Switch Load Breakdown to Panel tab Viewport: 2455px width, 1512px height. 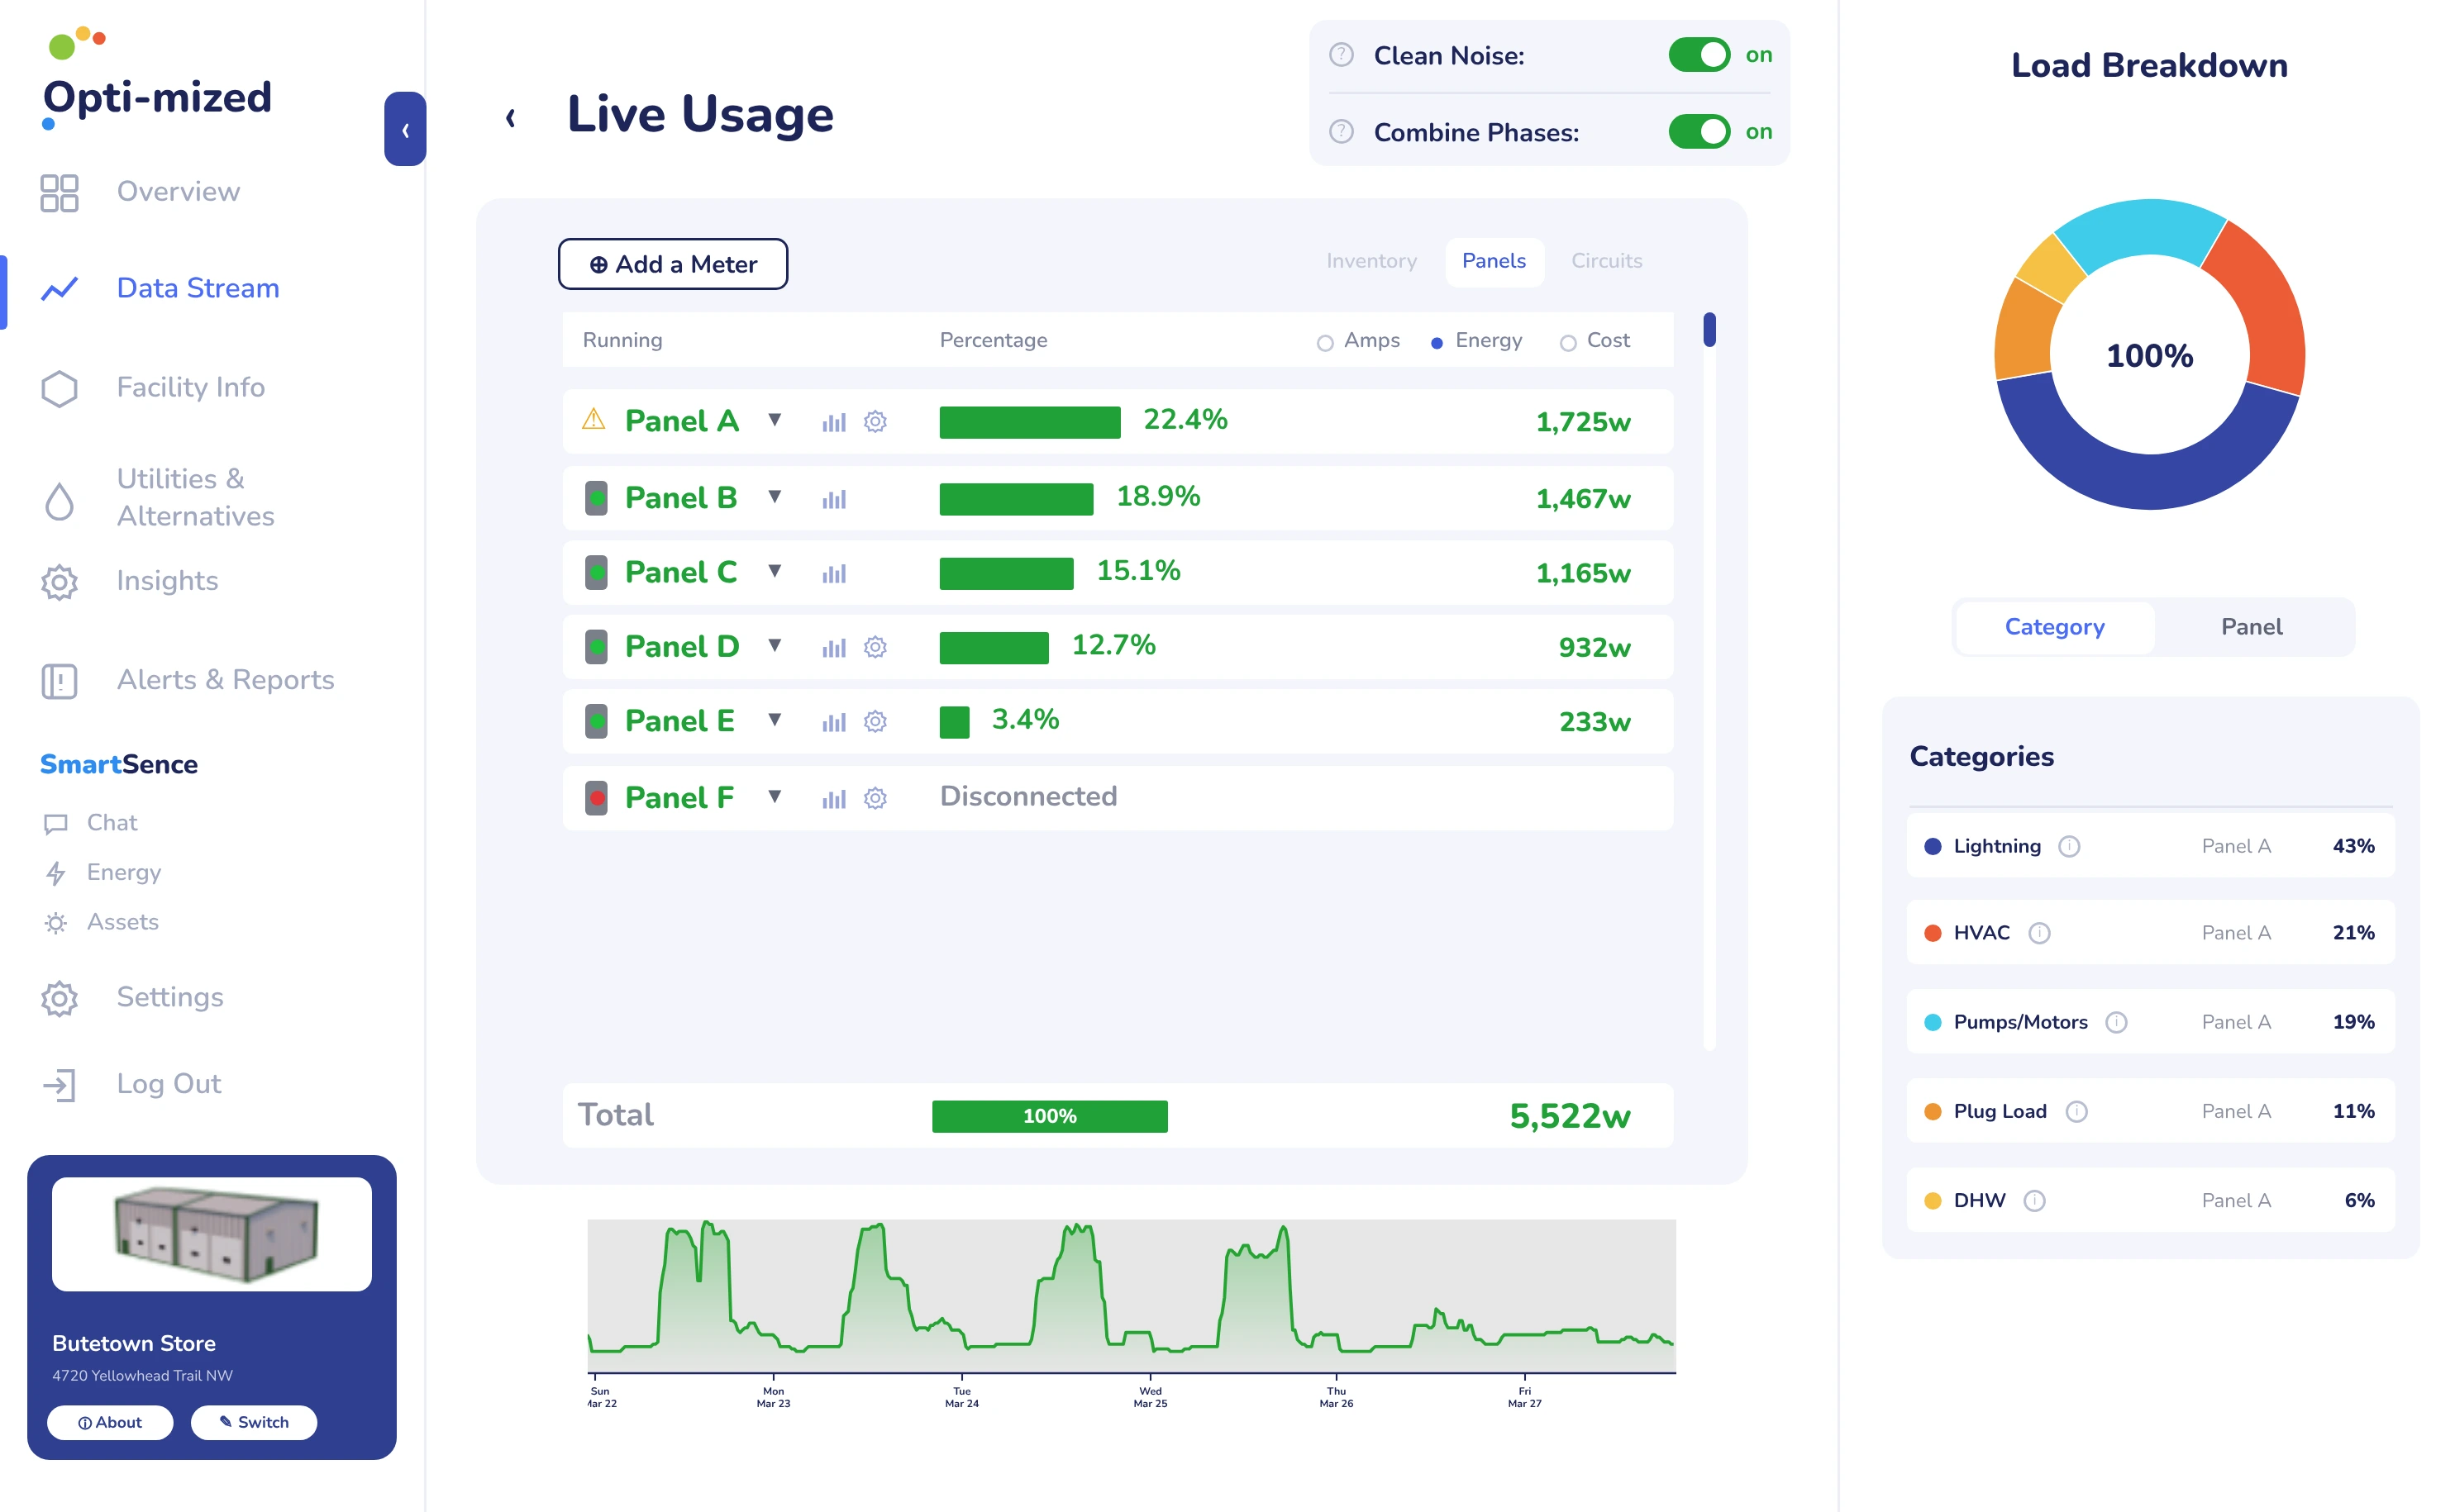click(x=2251, y=627)
